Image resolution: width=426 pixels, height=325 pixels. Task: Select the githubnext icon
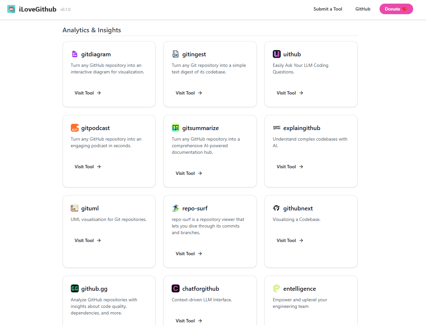click(276, 208)
